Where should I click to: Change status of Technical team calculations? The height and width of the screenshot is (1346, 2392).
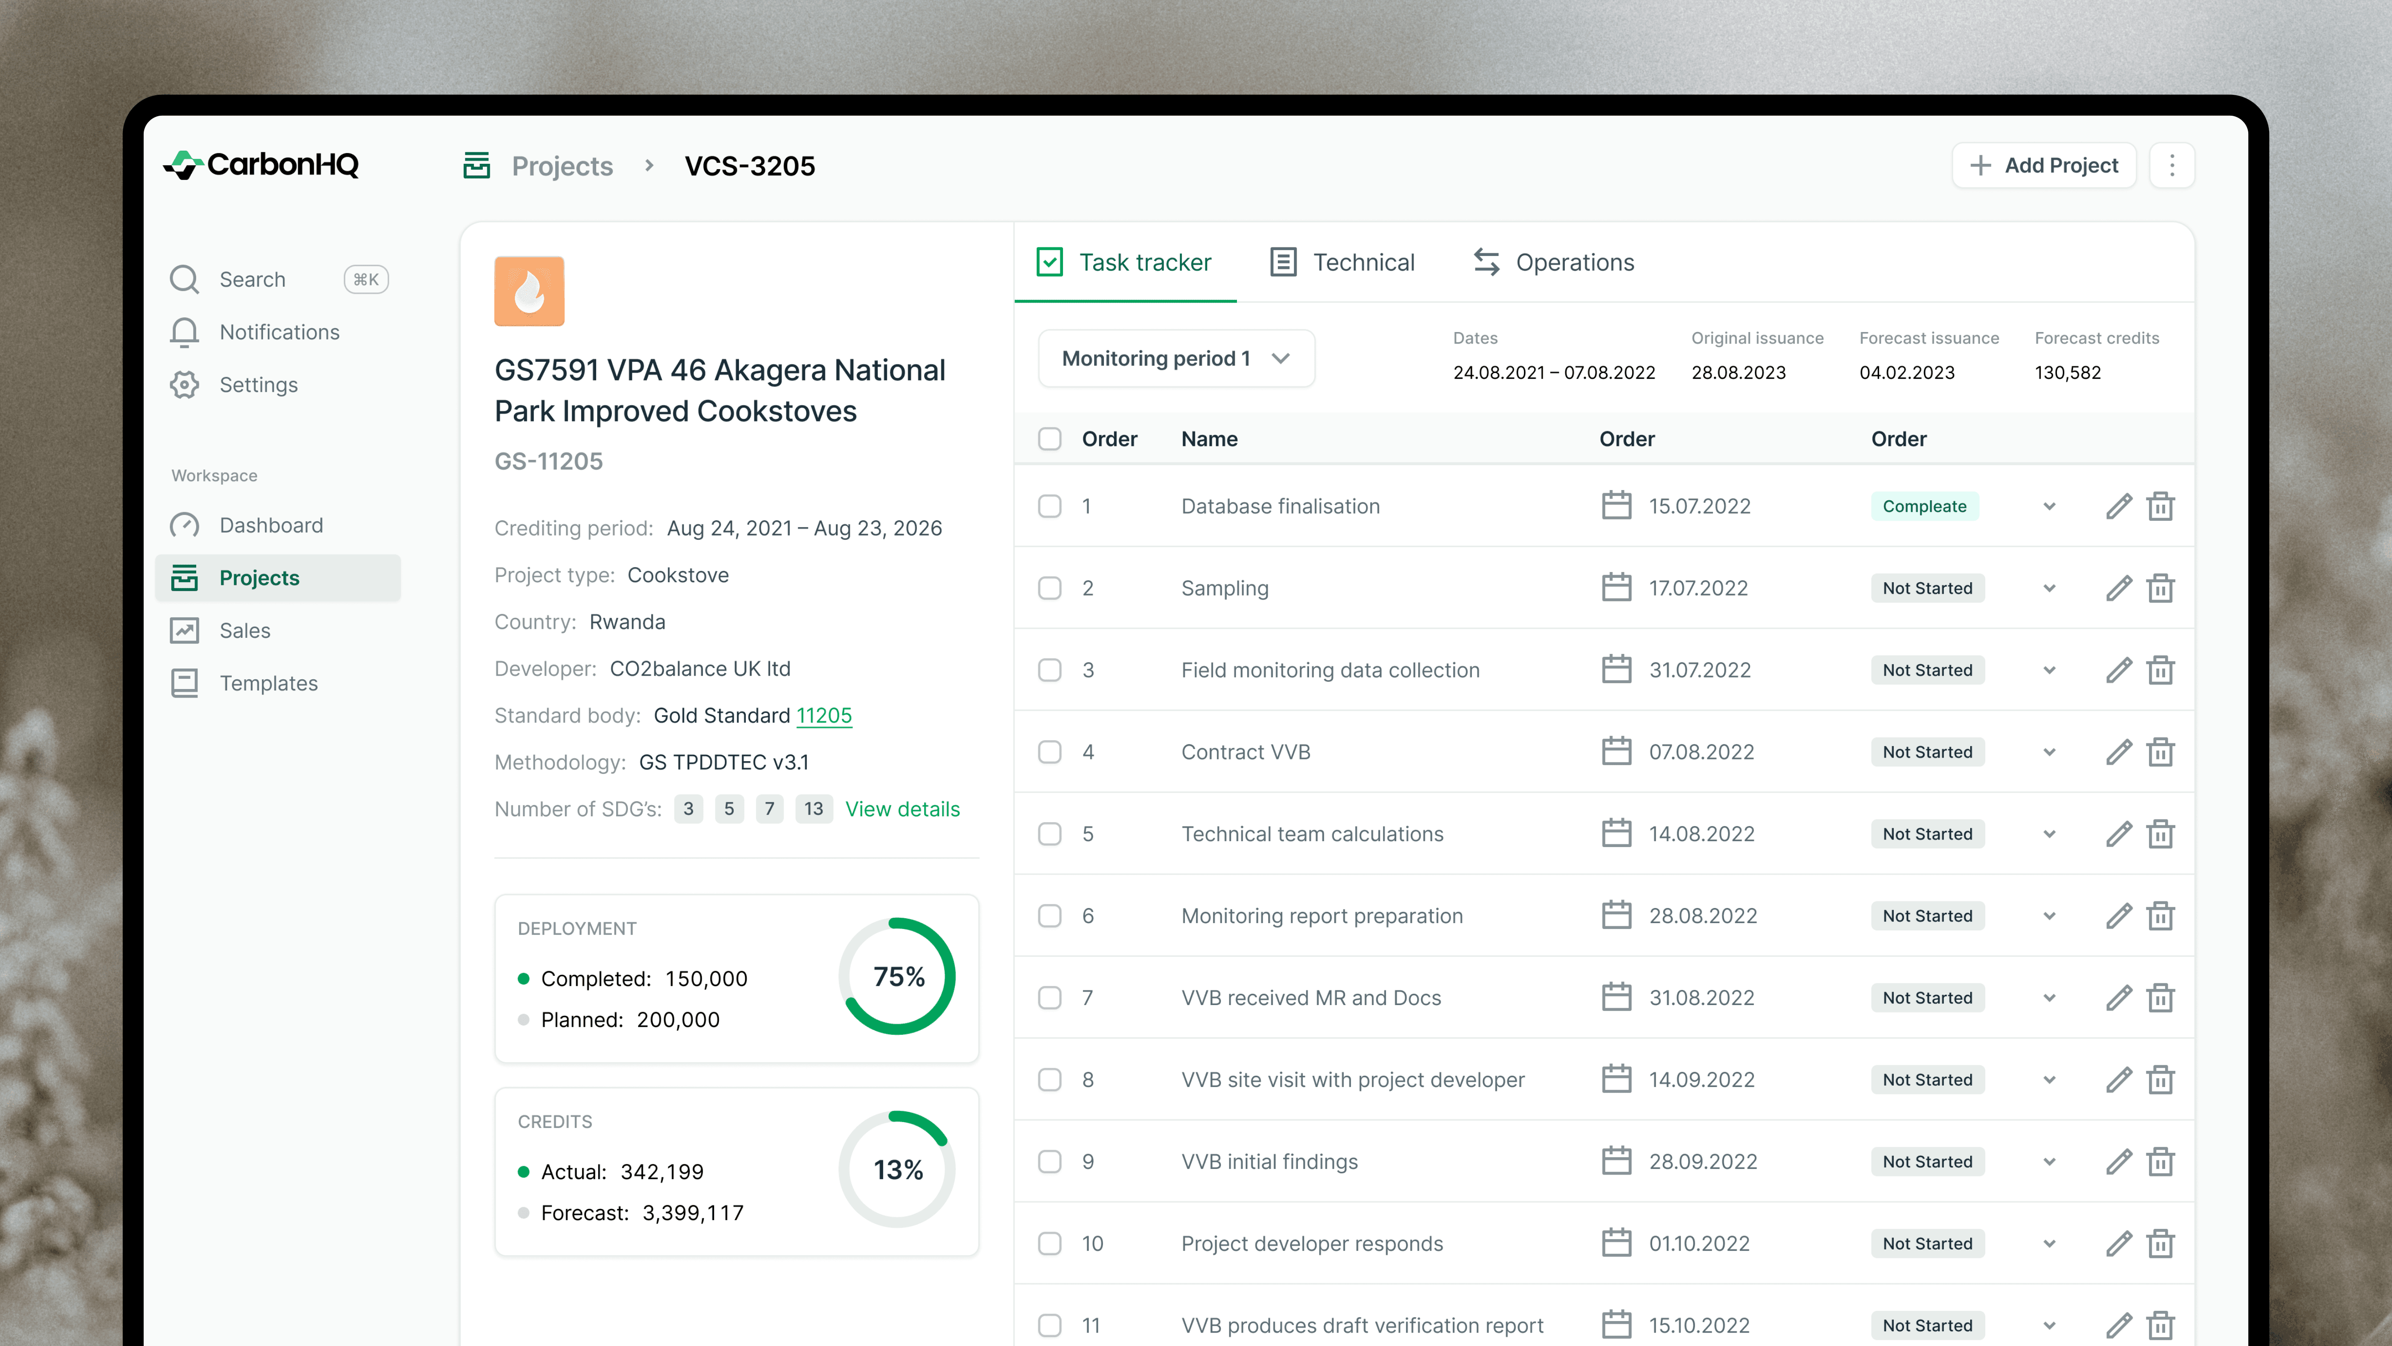pyautogui.click(x=2049, y=833)
